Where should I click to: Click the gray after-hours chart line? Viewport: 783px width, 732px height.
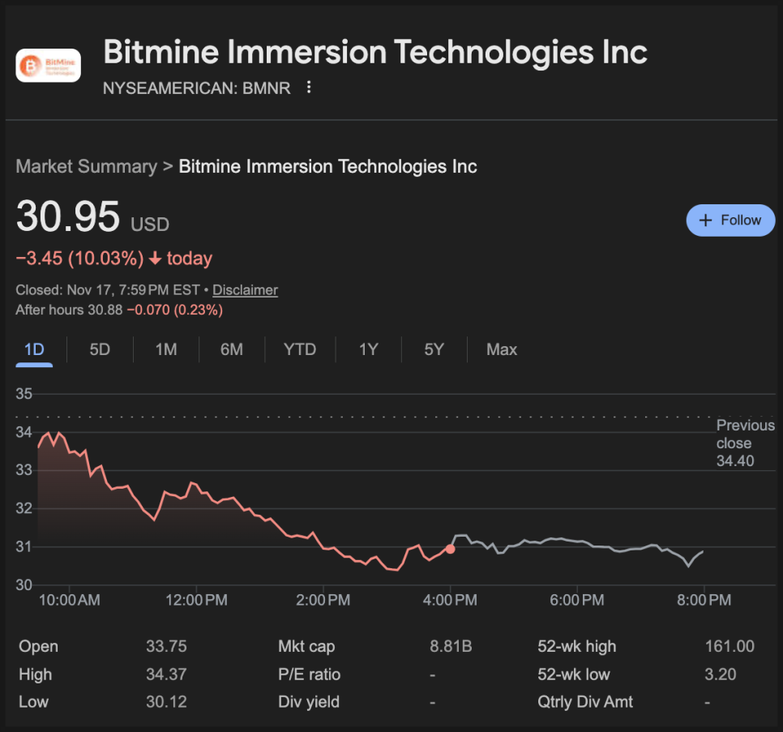(567, 540)
